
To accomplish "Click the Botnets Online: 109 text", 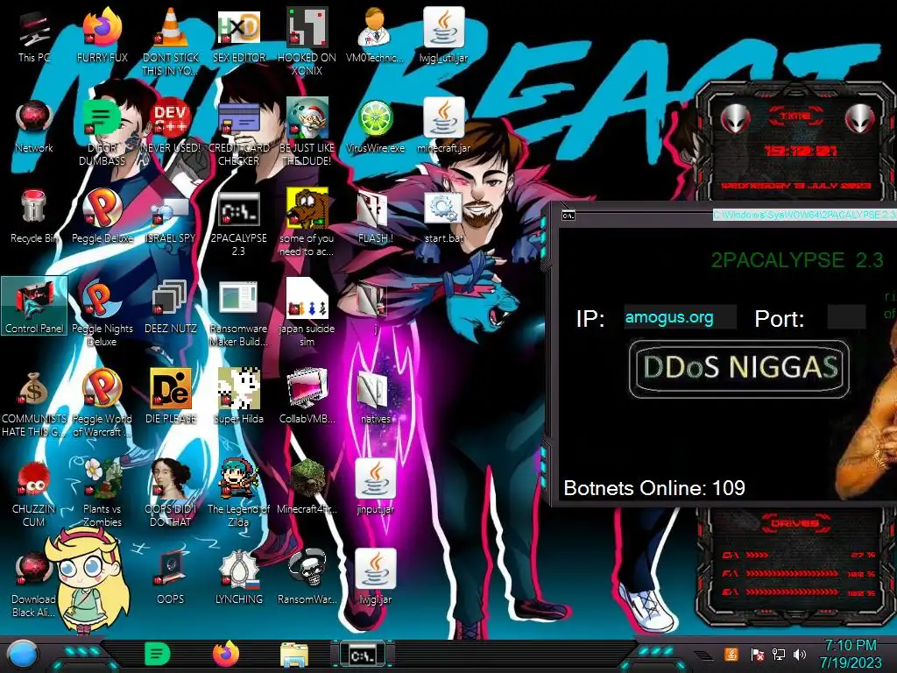I will click(x=653, y=488).
